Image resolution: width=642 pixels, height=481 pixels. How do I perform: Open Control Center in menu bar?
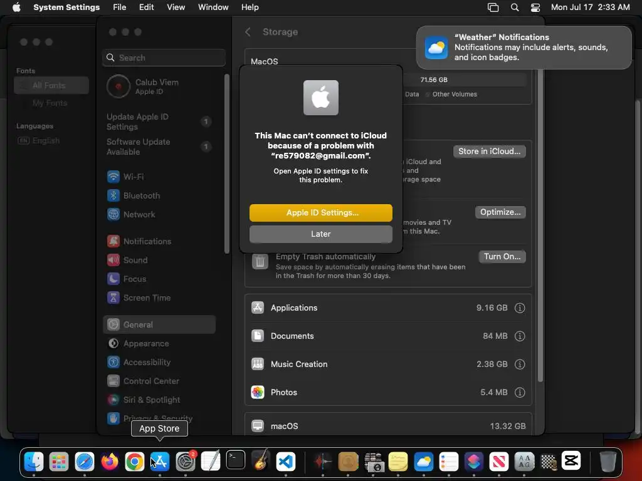click(x=535, y=8)
